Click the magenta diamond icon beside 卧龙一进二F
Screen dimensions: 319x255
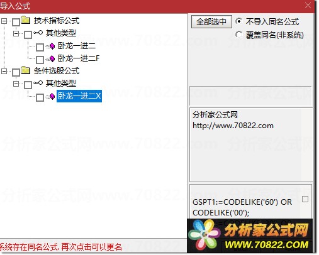[x=52, y=58]
